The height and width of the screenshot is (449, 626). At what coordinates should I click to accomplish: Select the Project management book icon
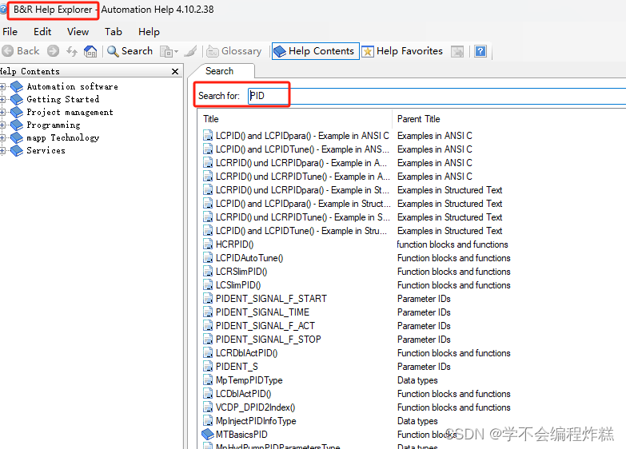(17, 112)
